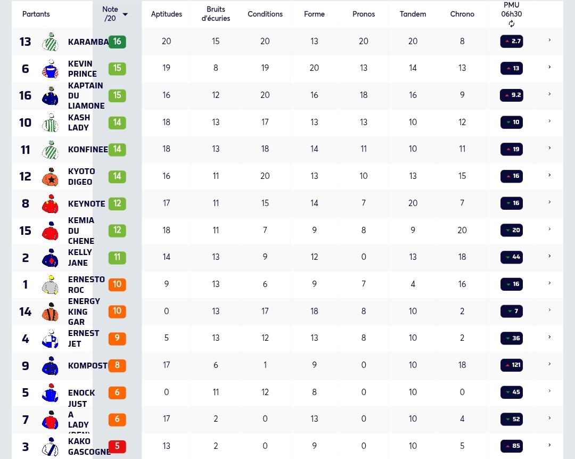Click the red 5 rating badge

point(117,446)
